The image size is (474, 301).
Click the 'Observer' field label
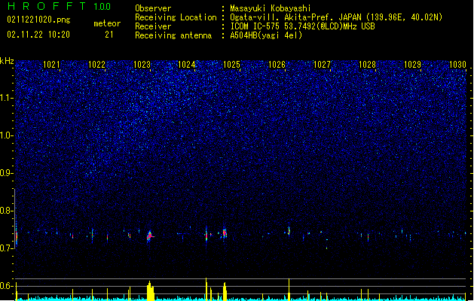(x=153, y=8)
